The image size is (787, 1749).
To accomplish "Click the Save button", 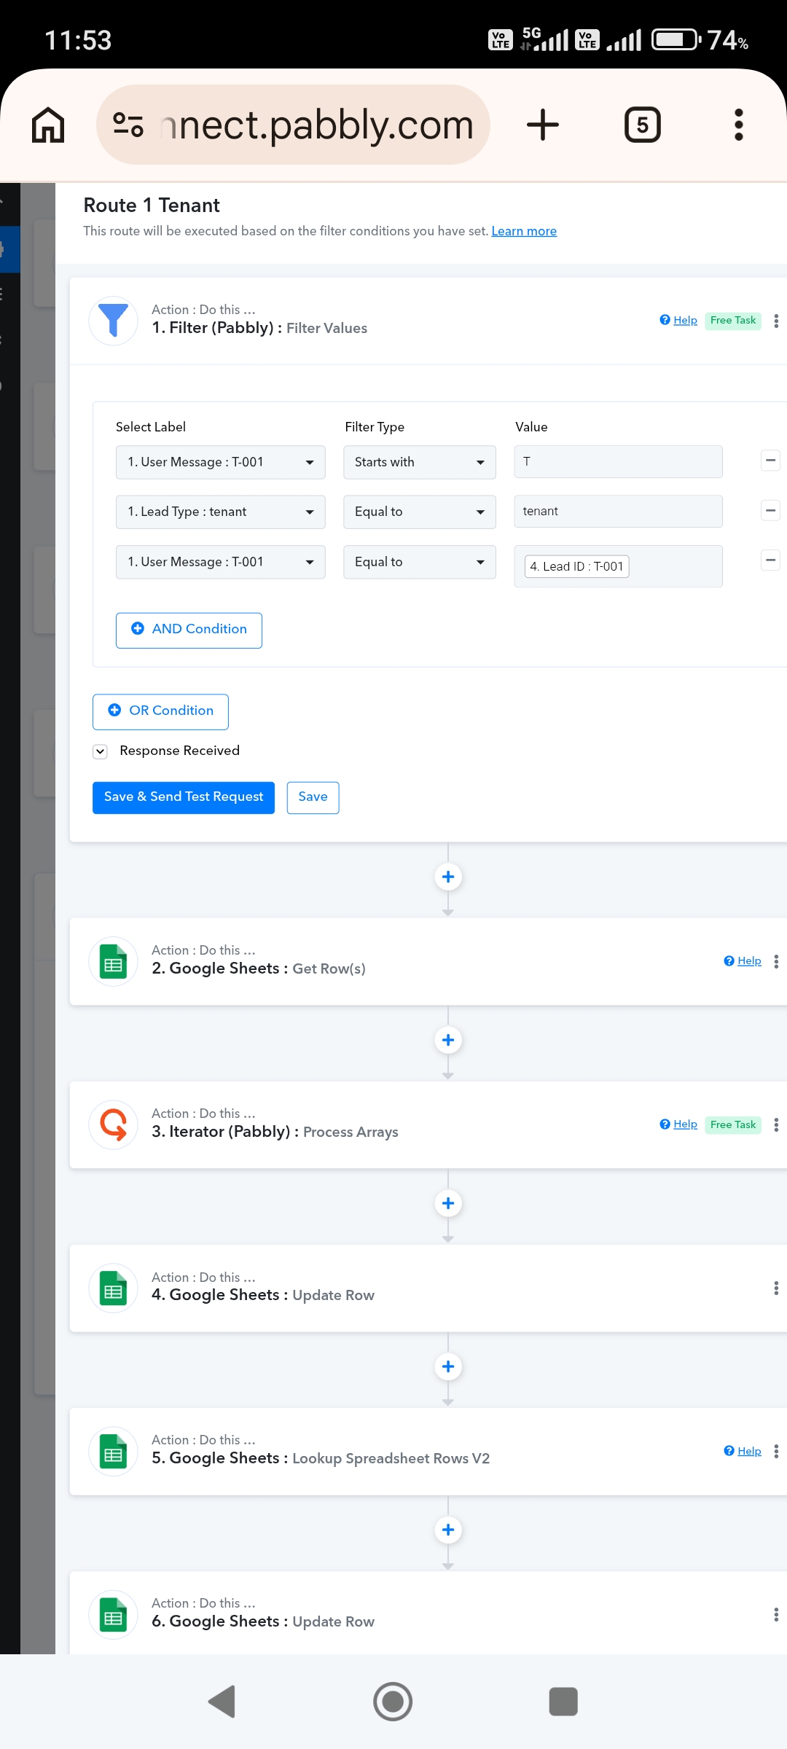I will [x=313, y=797].
